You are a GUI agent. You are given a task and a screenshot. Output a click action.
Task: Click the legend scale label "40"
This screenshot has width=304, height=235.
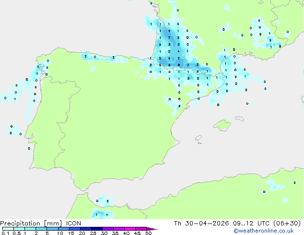[126, 233]
